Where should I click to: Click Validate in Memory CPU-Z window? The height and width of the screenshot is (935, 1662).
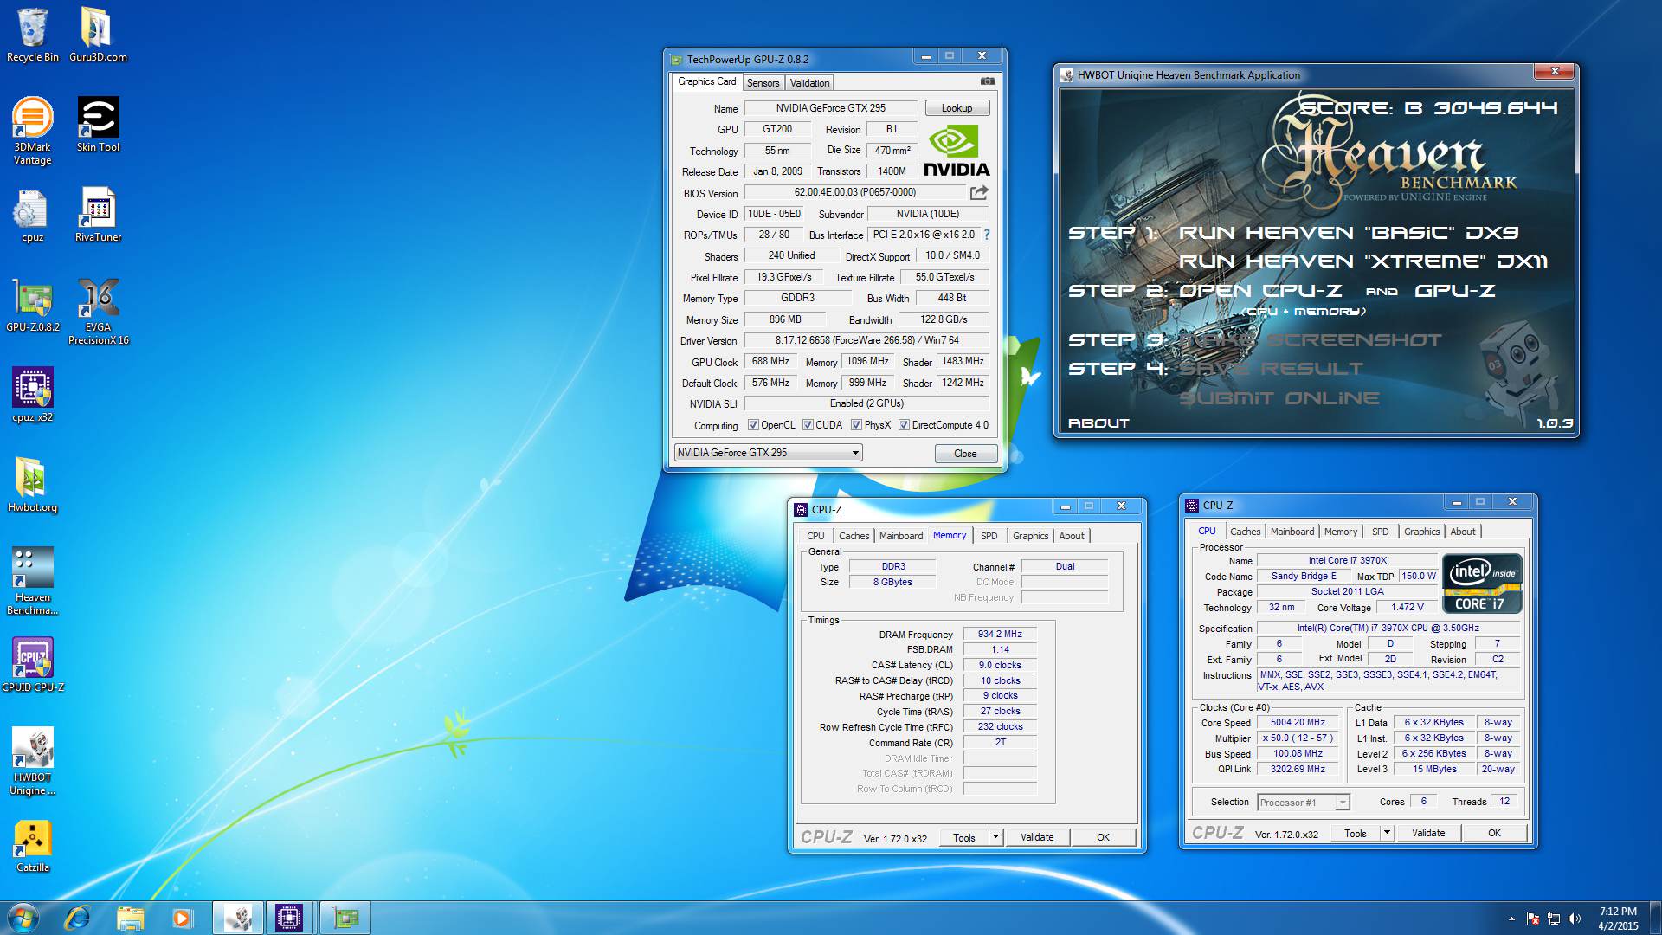coord(1037,837)
